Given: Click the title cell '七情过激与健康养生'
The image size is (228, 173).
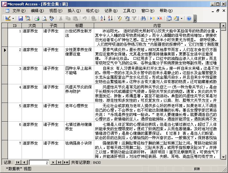Looking at the screenshot, I should [x=79, y=131].
